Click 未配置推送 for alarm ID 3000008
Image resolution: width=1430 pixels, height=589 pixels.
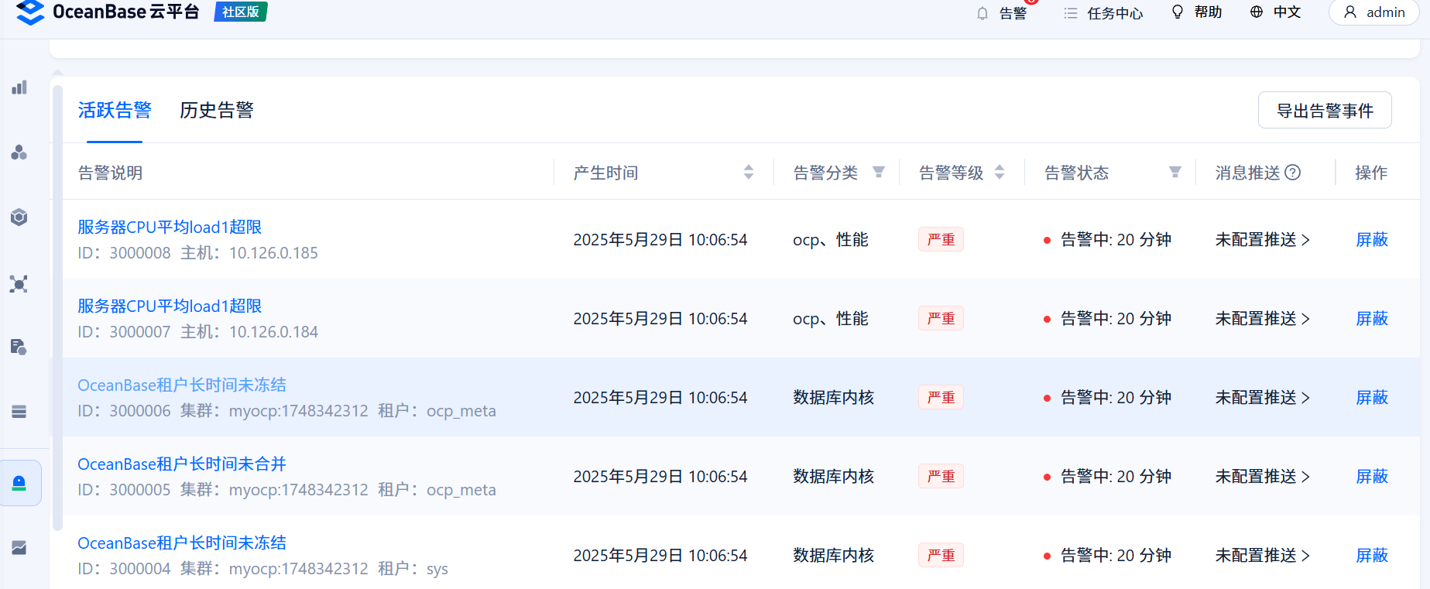(x=1263, y=240)
